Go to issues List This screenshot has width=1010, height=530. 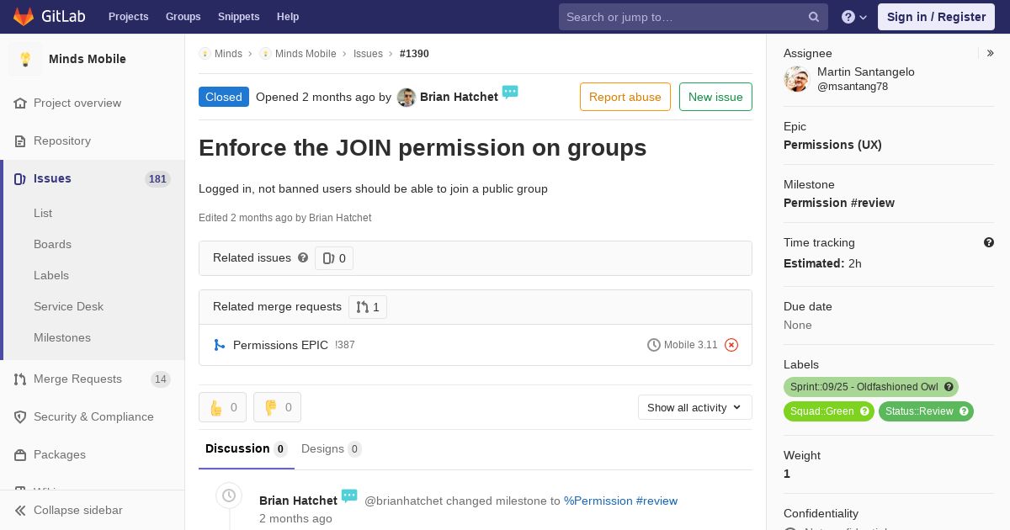coord(43,213)
